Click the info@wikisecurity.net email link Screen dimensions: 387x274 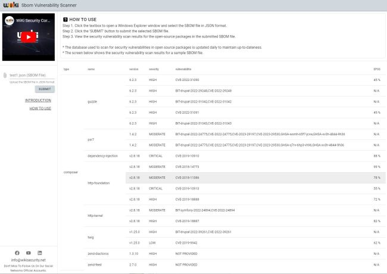click(29, 260)
